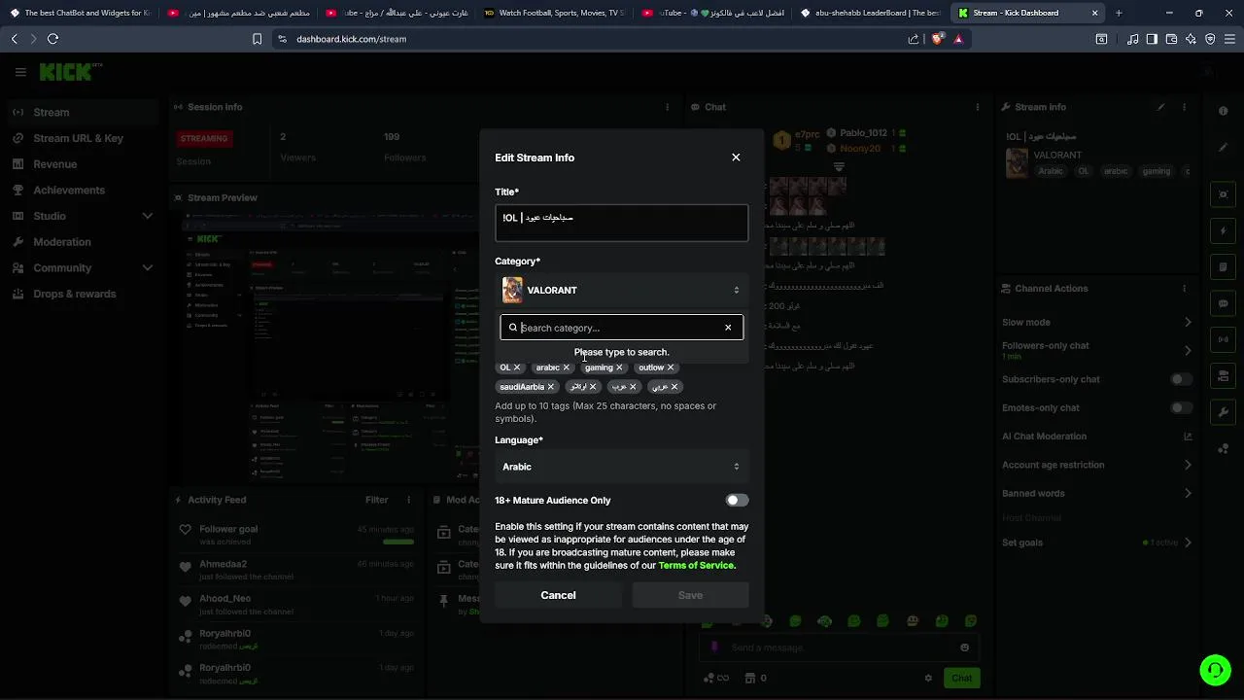Viewport: 1244px width, 700px height.
Task: Click the chat bubble icon in right rail
Action: point(1224,304)
